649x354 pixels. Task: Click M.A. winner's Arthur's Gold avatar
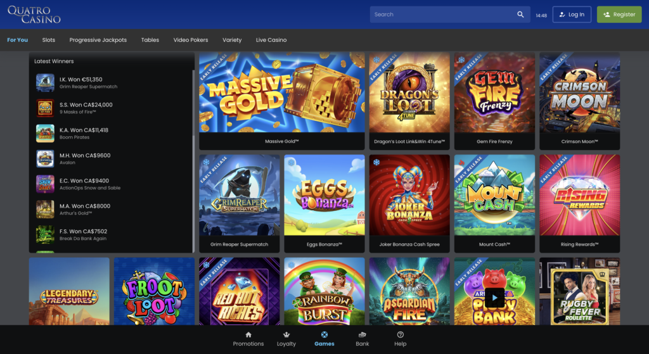click(45, 209)
